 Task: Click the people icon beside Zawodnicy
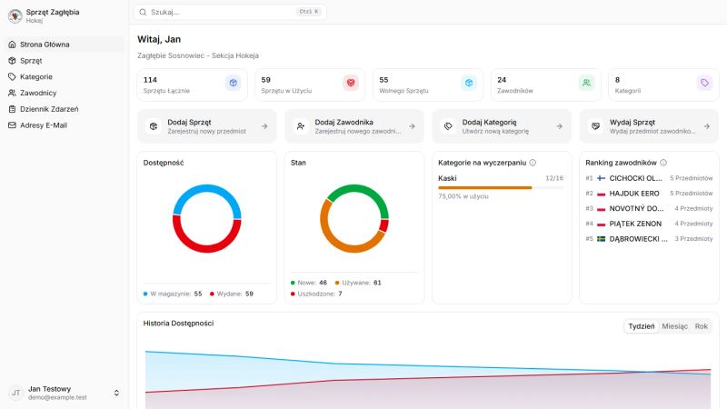pos(12,93)
